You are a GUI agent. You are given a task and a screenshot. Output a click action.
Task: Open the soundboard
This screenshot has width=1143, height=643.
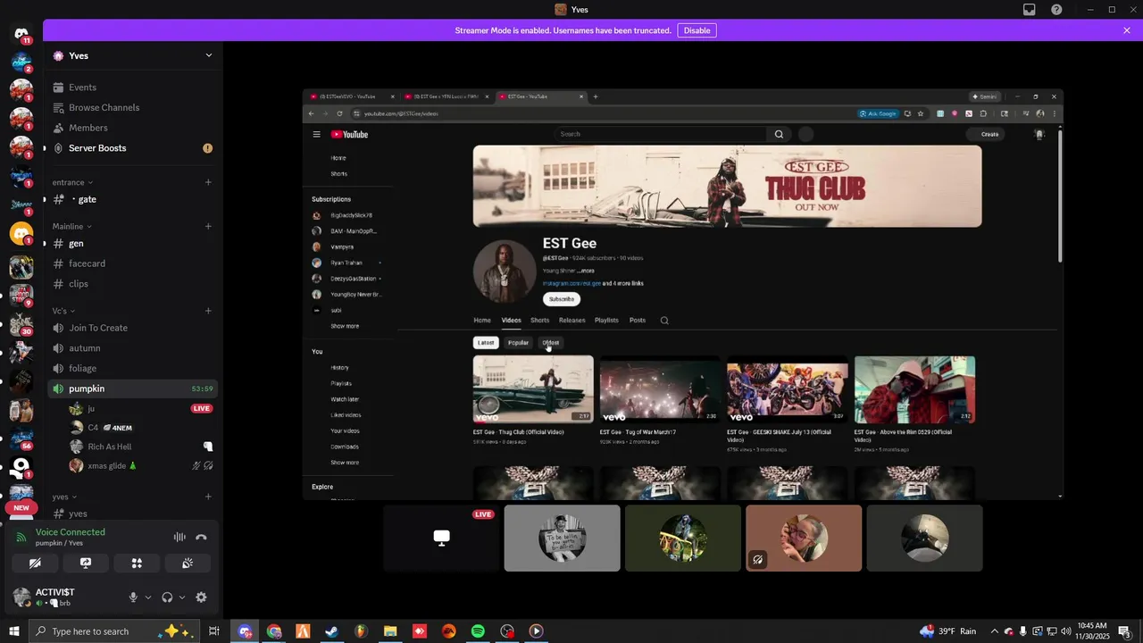tap(188, 564)
